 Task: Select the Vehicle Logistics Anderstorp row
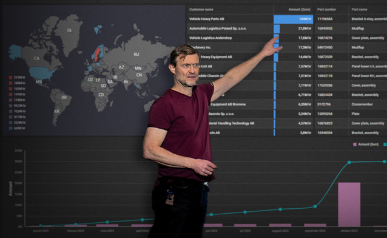click(286, 38)
